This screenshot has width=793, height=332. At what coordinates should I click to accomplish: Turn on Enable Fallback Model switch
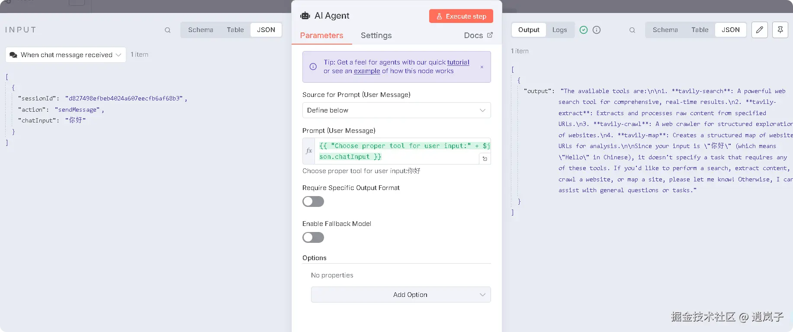pos(313,238)
